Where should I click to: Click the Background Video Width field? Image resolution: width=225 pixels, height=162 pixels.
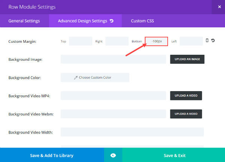tap(132, 132)
